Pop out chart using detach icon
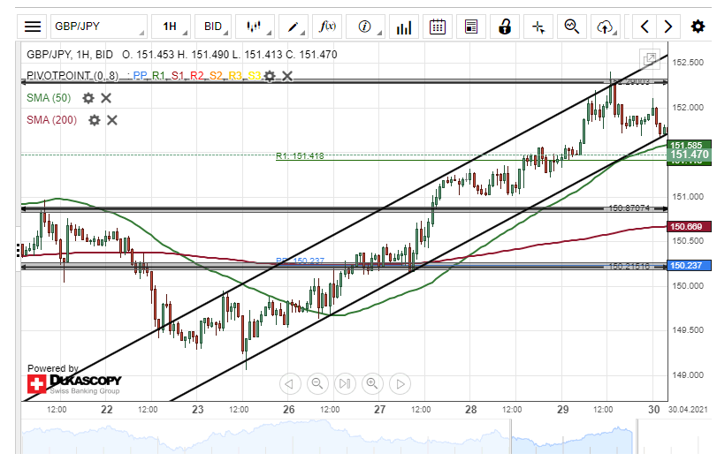 [x=649, y=56]
